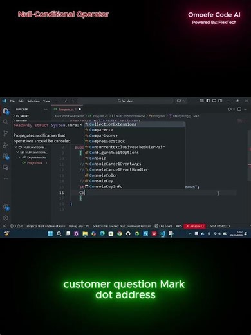Toggle the secondary side bar
The height and width of the screenshot is (335, 251).
[220, 100]
